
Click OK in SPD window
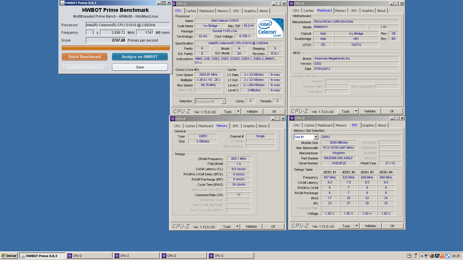[x=392, y=226]
